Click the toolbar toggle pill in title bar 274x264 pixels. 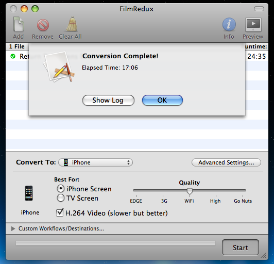259,9
